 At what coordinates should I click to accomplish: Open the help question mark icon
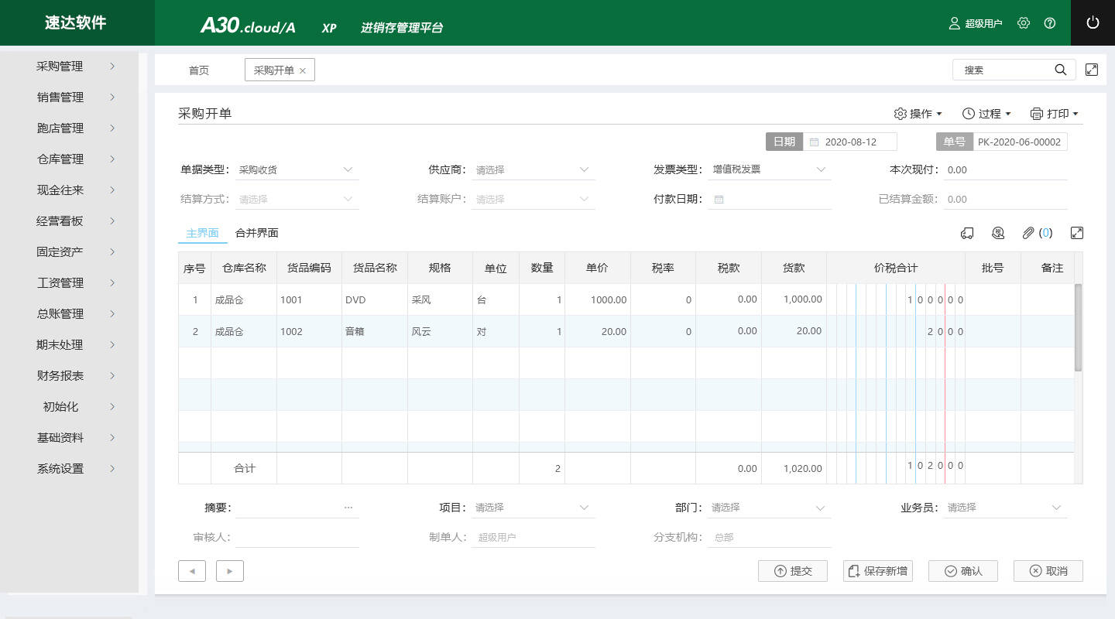click(x=1051, y=23)
